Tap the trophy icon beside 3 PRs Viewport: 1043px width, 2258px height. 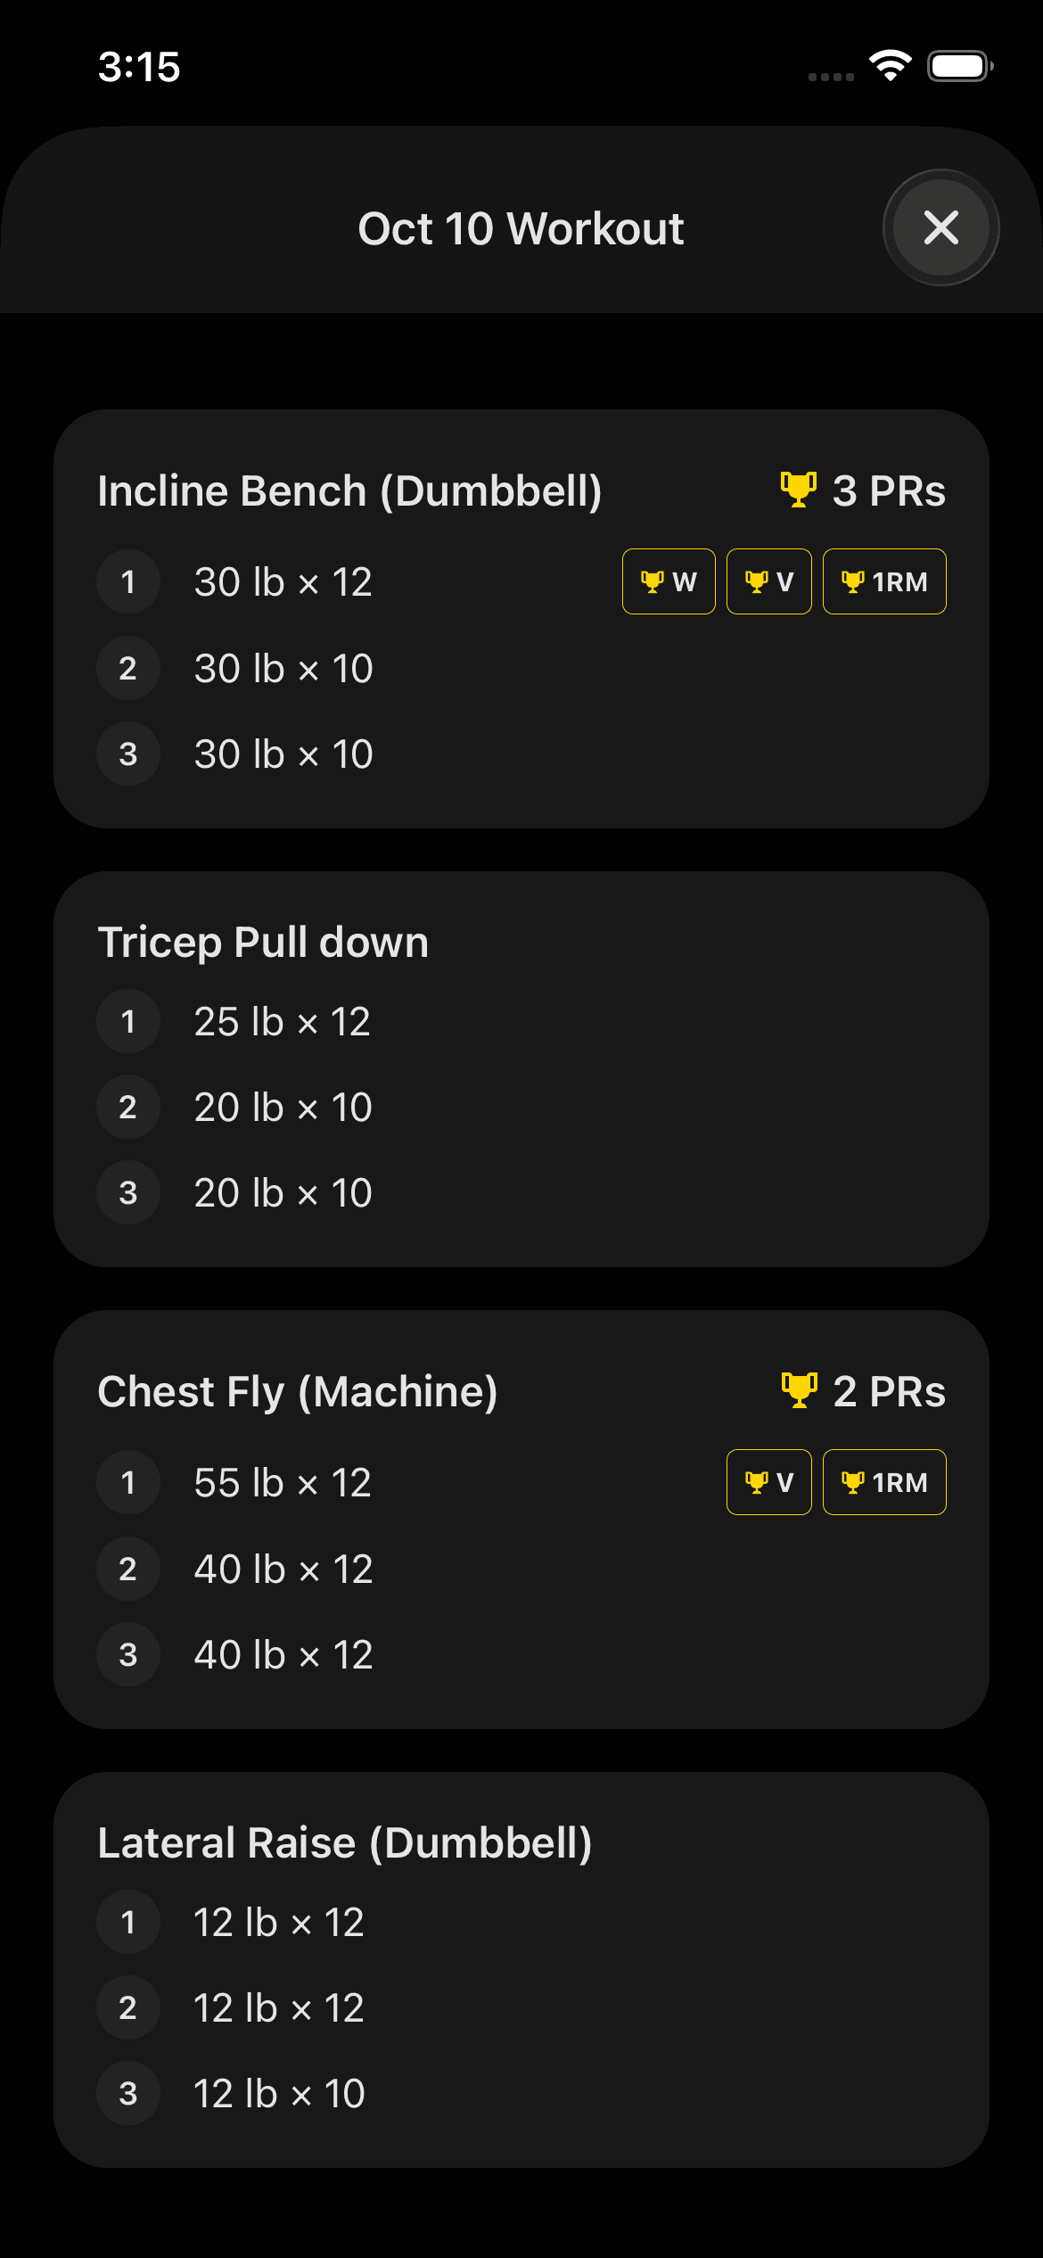(x=799, y=490)
